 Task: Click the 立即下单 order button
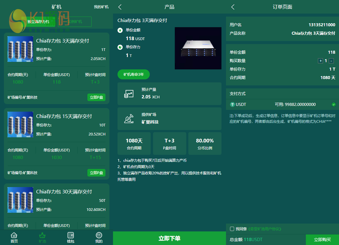[x=169, y=238]
